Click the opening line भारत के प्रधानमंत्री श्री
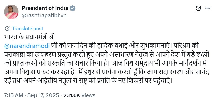 (x=30, y=37)
